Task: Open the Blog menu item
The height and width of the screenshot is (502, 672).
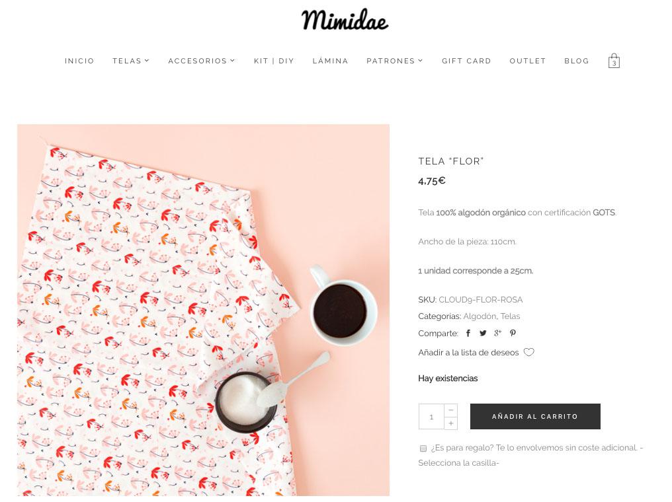Action: click(577, 61)
